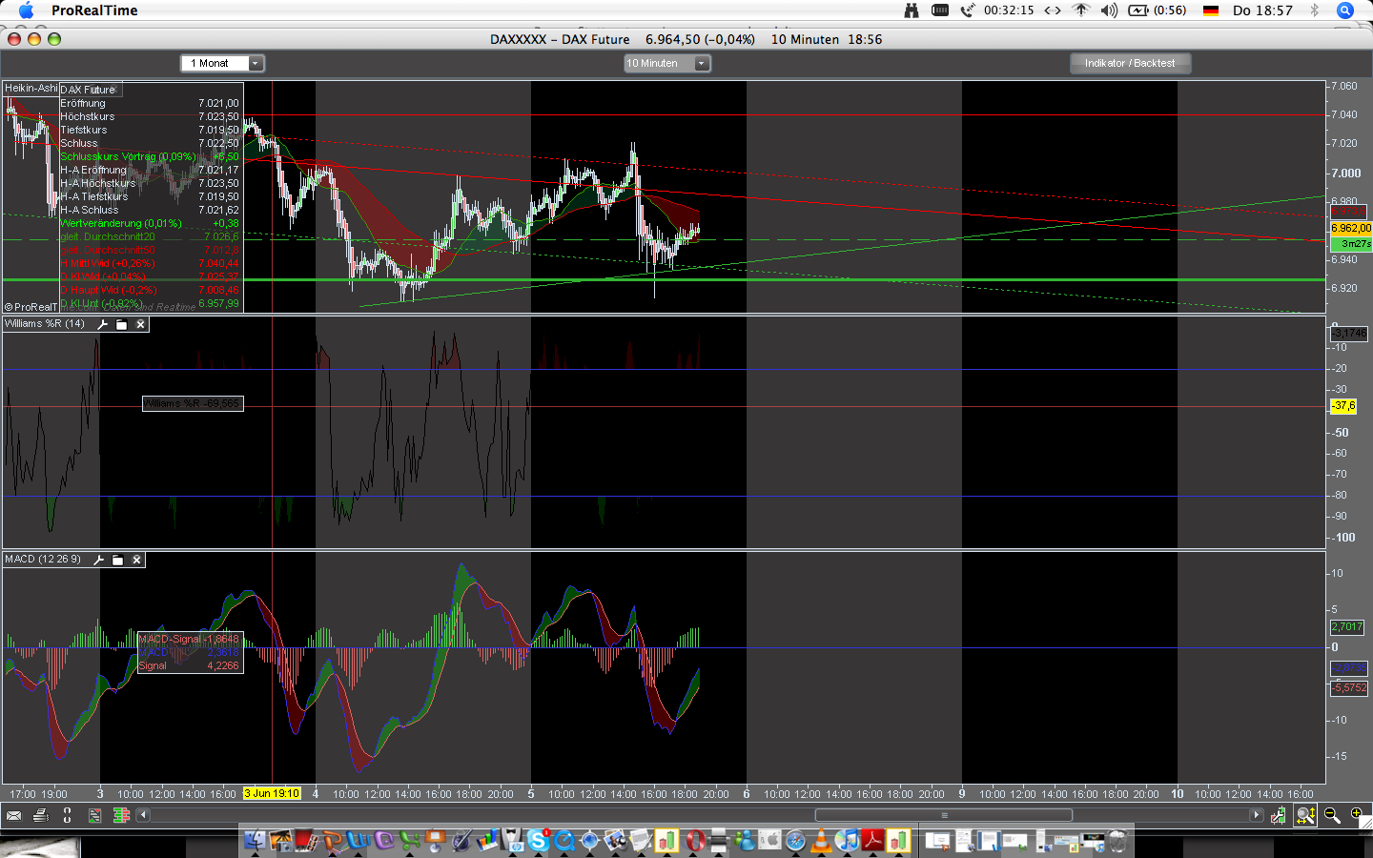Open Skype from the Dock

(539, 841)
